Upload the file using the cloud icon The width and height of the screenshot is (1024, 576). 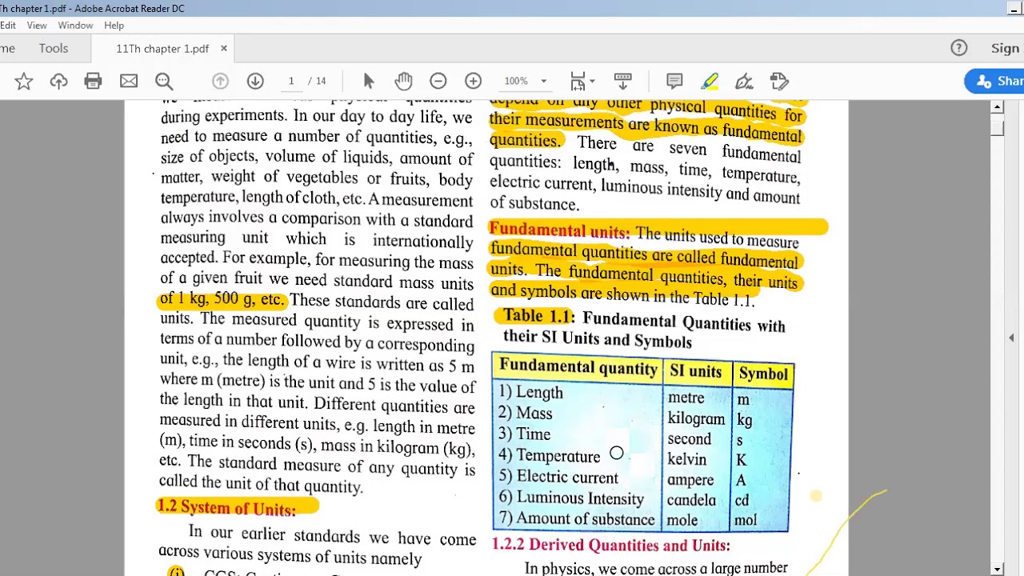pos(58,81)
